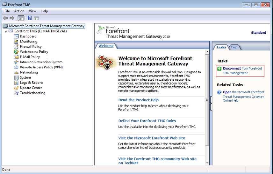
Task: Toggle the Show/Hide Action Pane toolbar icon
Action: pos(36,18)
